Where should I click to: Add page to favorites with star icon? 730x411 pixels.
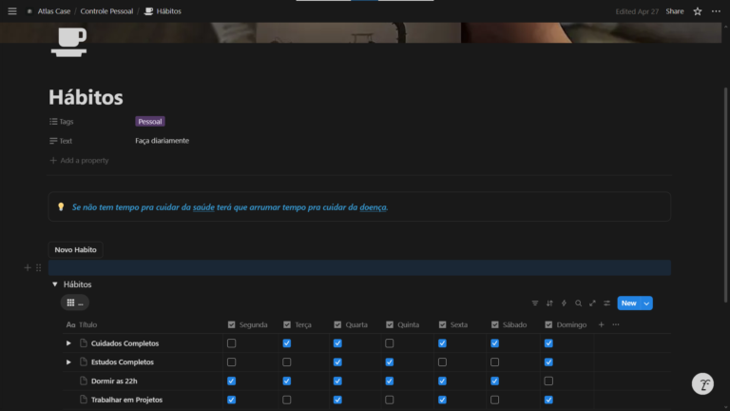coord(697,11)
